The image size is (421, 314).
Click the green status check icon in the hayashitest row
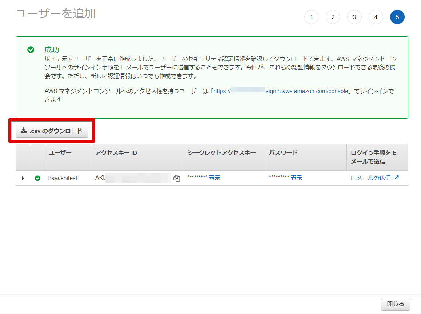(37, 178)
